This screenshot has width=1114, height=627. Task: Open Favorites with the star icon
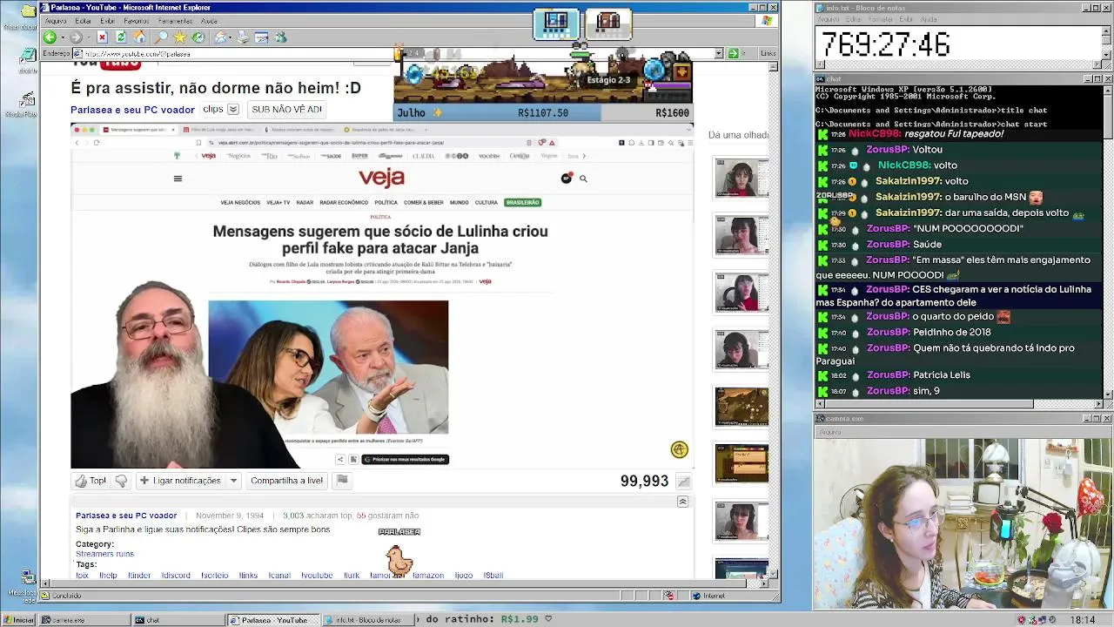(179, 37)
